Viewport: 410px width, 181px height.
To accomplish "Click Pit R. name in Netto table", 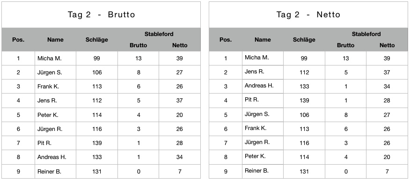I will 251,100.
